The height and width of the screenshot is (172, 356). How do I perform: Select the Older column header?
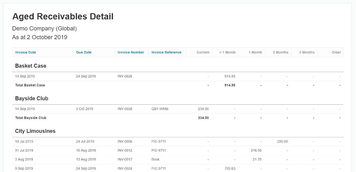[x=336, y=52]
